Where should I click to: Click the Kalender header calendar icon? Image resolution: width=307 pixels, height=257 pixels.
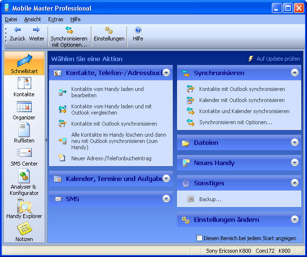pyautogui.click(x=58, y=179)
